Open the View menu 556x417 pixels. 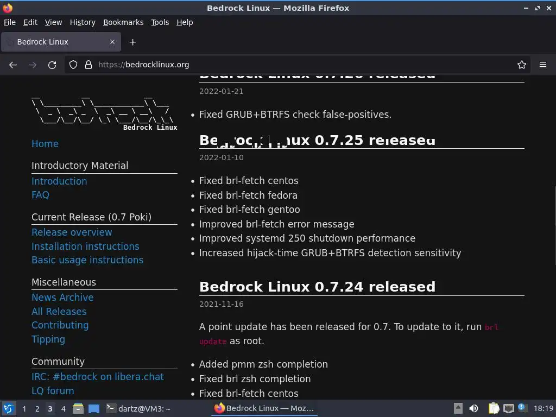53,22
